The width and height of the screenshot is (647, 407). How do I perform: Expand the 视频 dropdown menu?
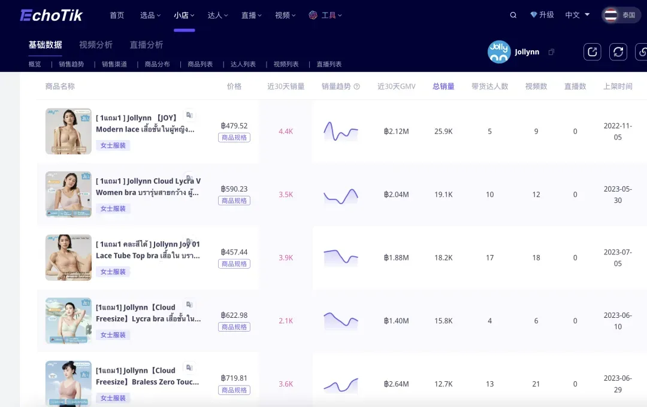click(x=285, y=15)
